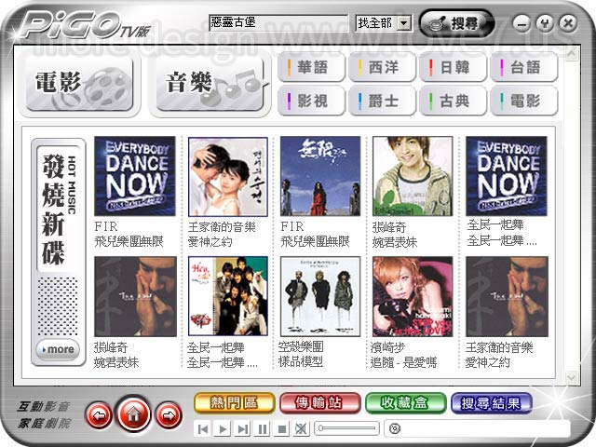Viewport: 596px width, 447px height.
Task: Open the 濱崎步 album cover
Action: pos(413,296)
